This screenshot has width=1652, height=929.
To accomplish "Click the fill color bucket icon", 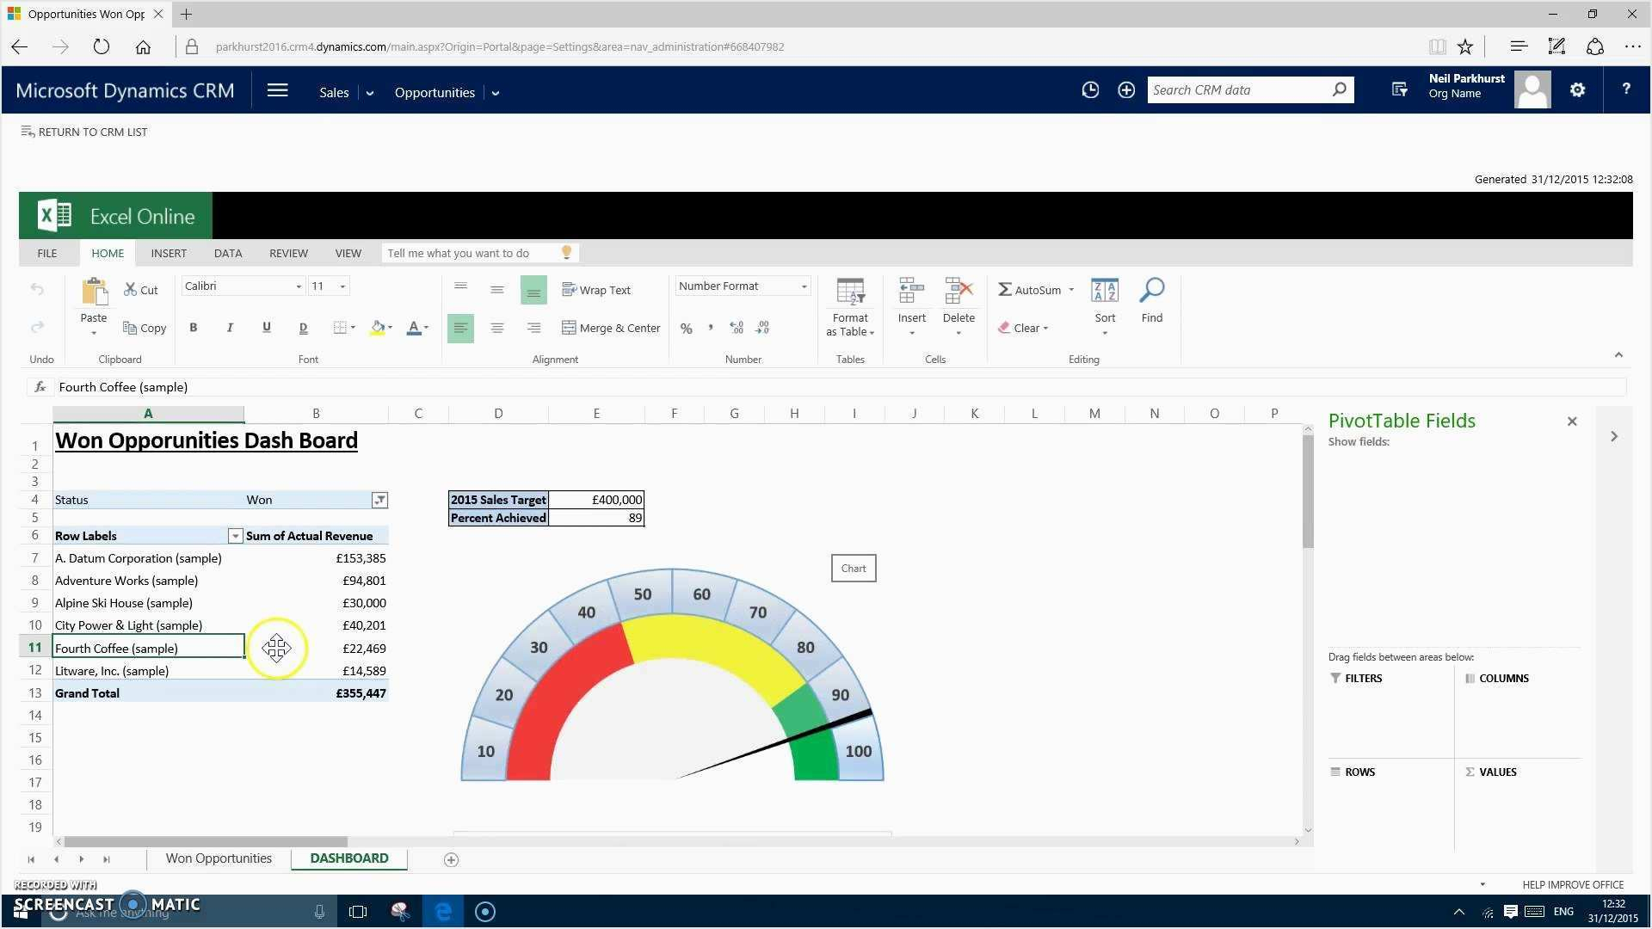I will [378, 328].
